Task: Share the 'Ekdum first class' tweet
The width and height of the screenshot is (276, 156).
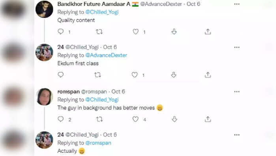Action: [208, 75]
